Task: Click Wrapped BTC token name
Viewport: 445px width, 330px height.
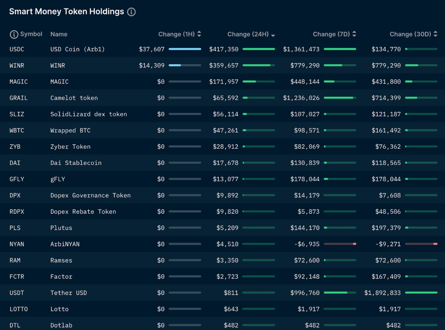Action: pyautogui.click(x=70, y=130)
